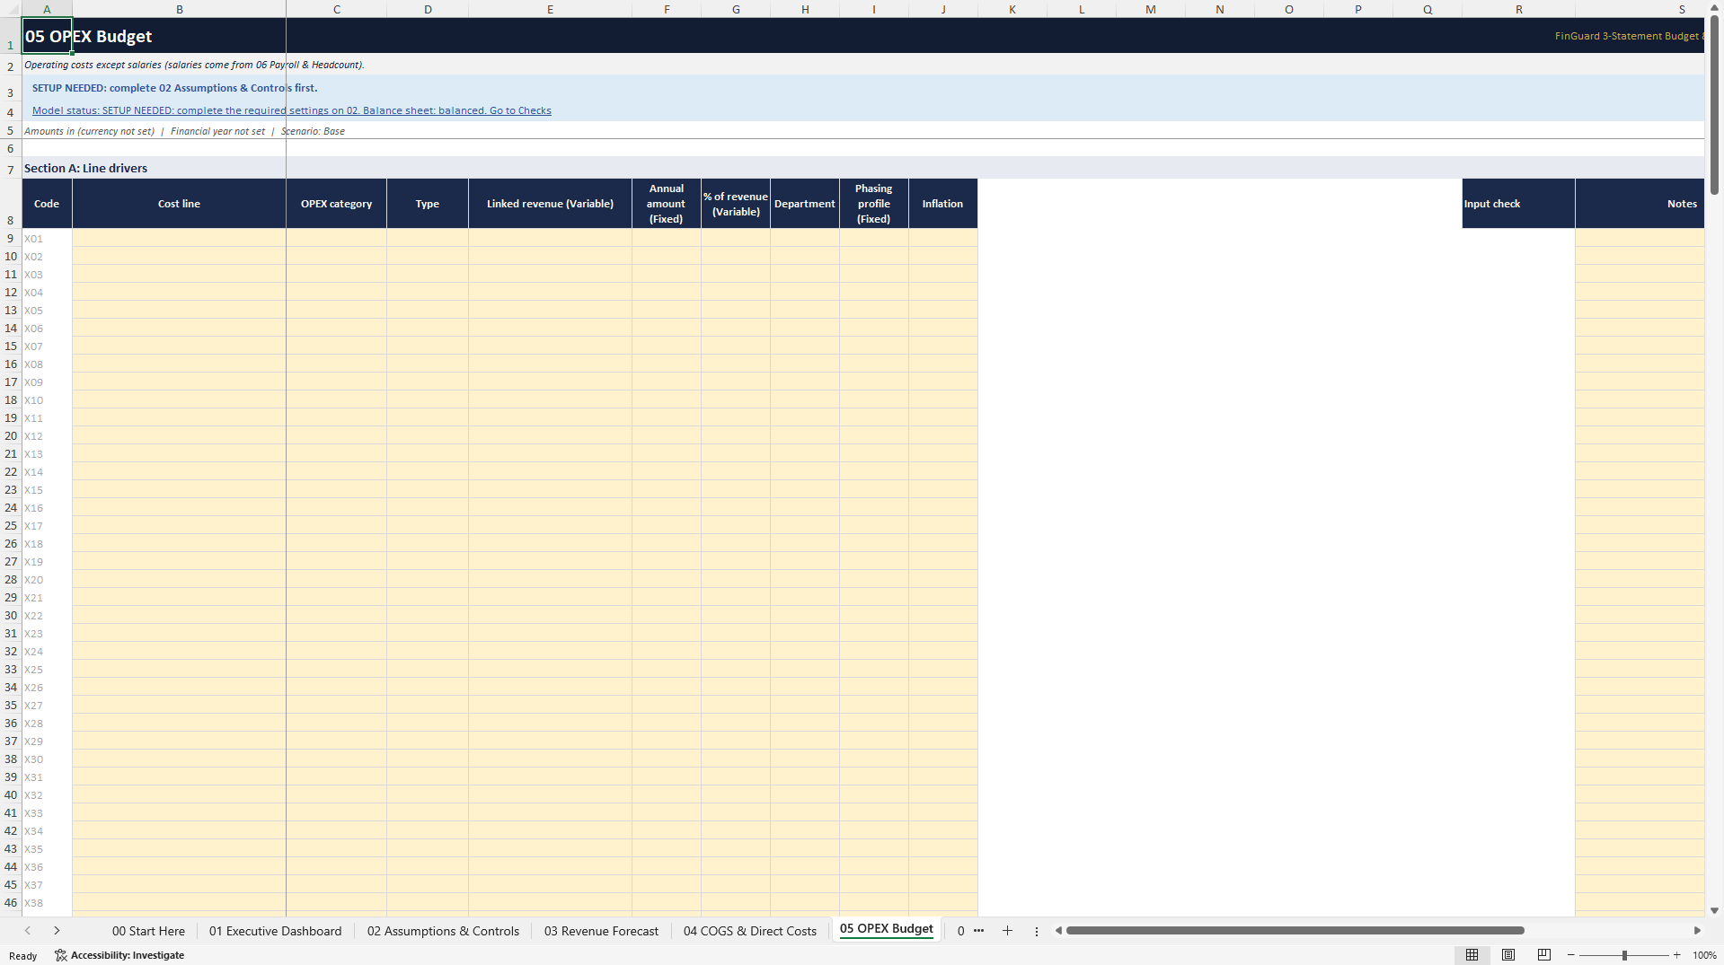
Task: Click the horizontal scrollbar thumb
Action: pyautogui.click(x=1295, y=931)
